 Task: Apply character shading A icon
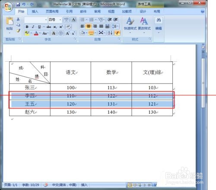tap(54, 33)
